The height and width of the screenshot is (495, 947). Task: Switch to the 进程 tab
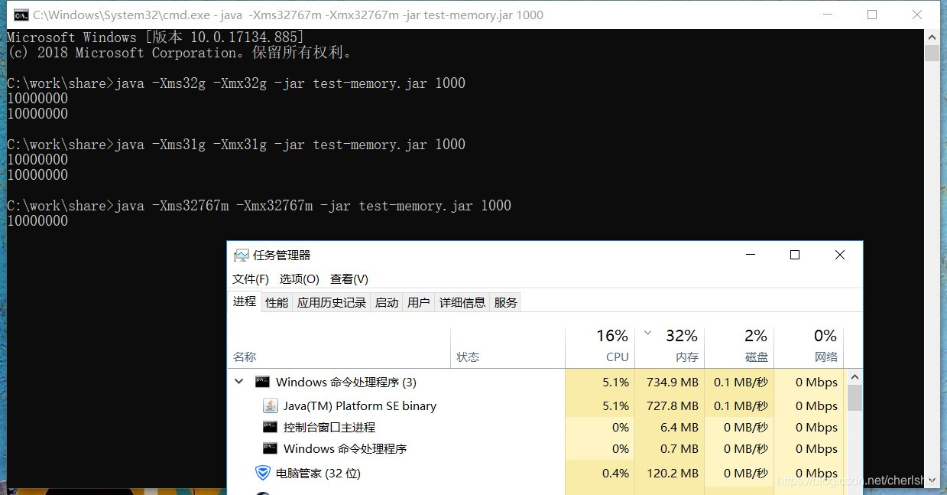[x=245, y=301]
